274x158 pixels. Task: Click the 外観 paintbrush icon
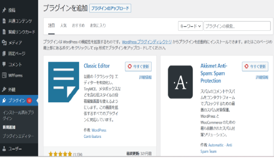click(x=4, y=90)
